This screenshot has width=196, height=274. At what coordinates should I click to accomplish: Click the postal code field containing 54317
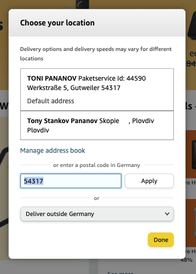(x=71, y=181)
